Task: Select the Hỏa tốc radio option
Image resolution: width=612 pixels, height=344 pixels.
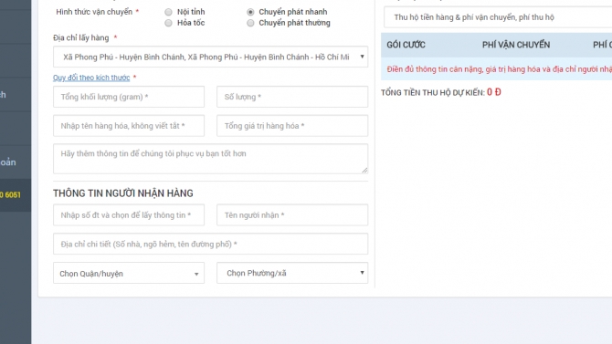Action: 168,23
